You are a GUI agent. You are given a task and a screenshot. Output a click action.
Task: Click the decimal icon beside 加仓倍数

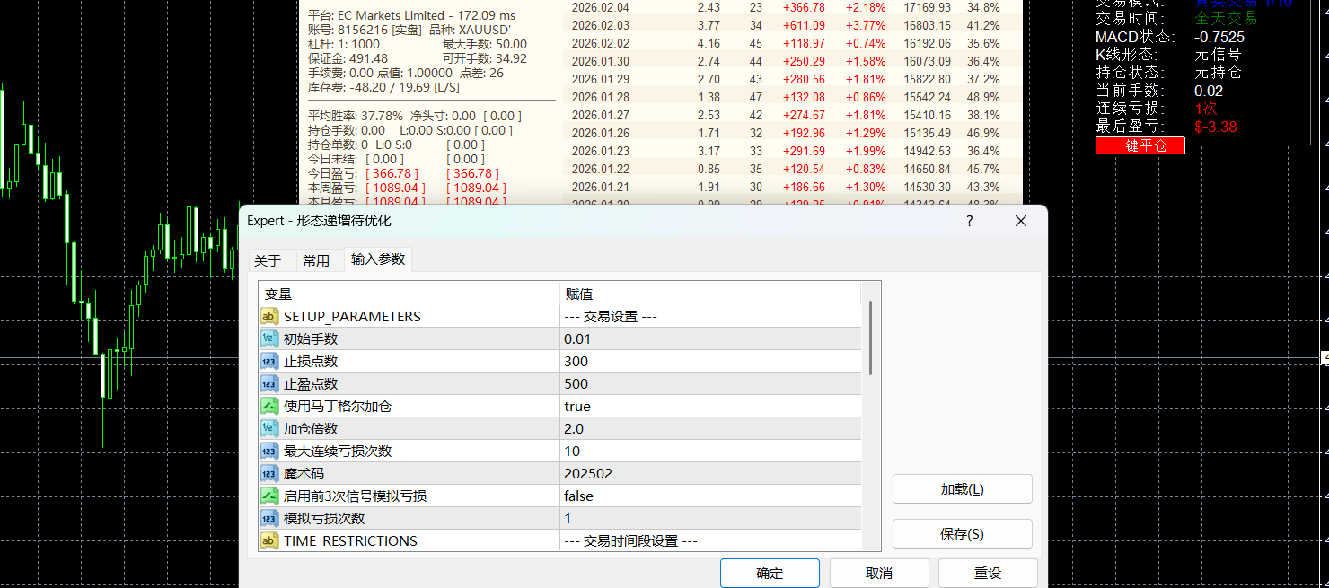pyautogui.click(x=269, y=428)
